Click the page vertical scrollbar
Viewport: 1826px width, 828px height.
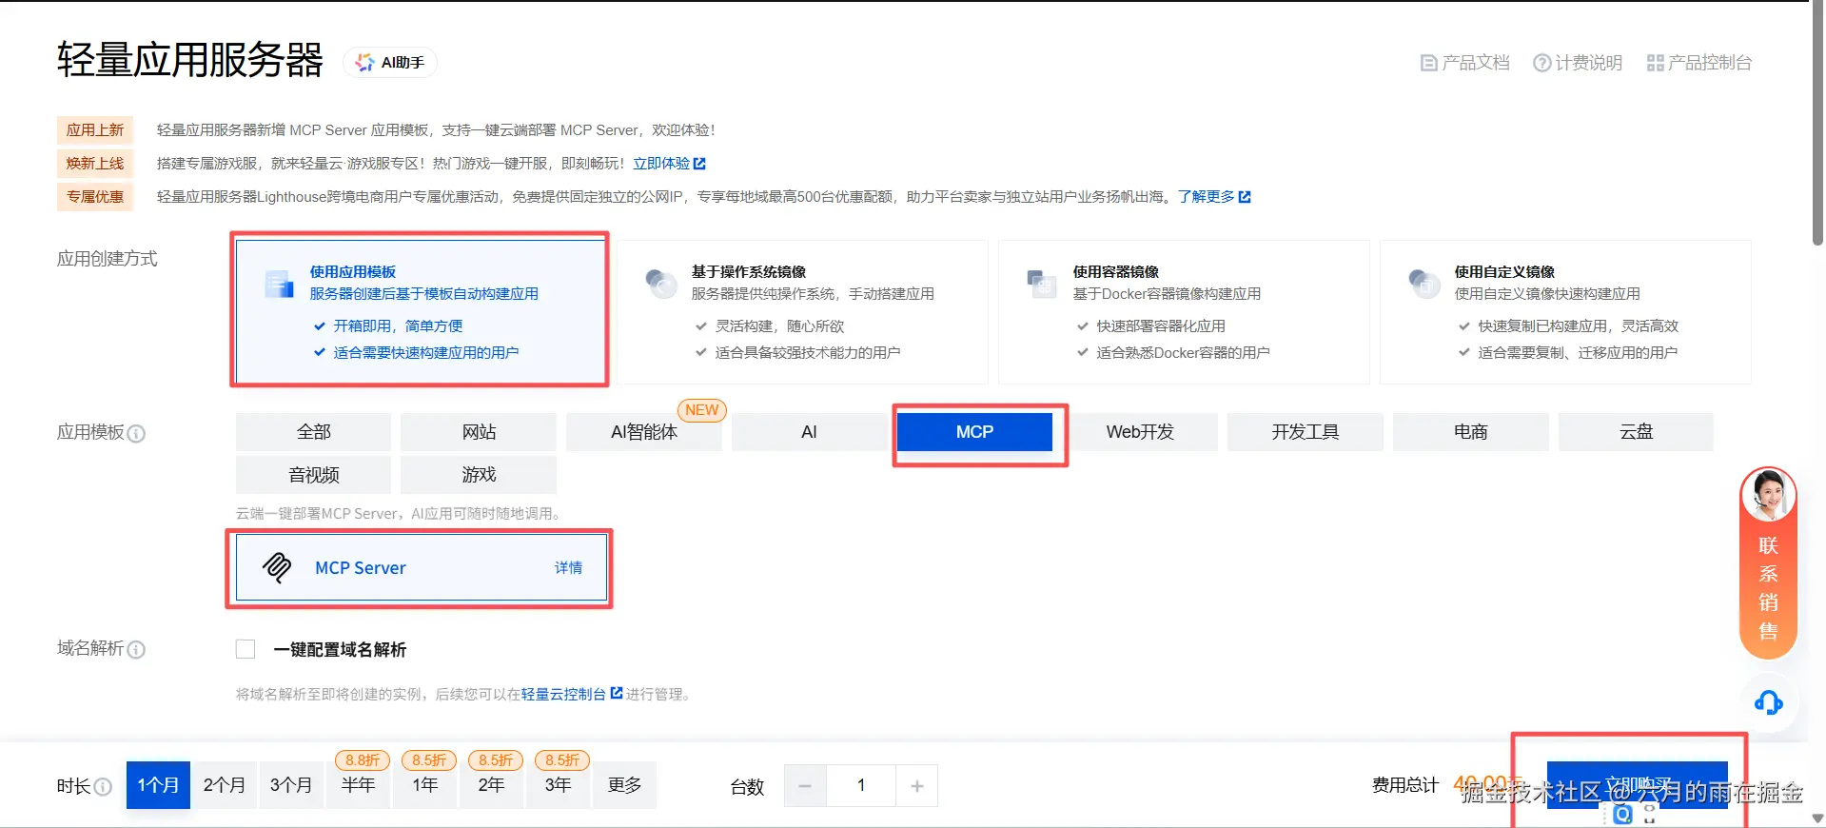1817,124
